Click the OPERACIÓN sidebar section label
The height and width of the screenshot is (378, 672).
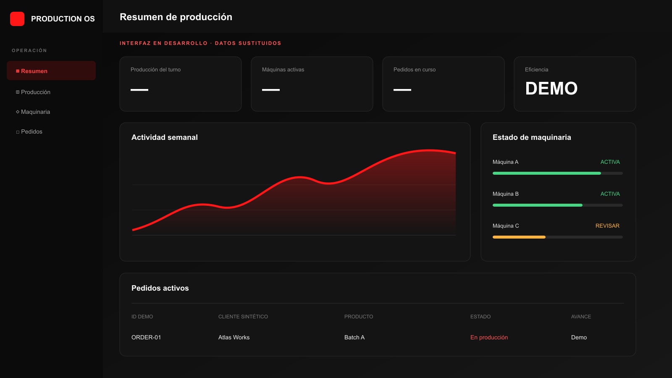29,50
